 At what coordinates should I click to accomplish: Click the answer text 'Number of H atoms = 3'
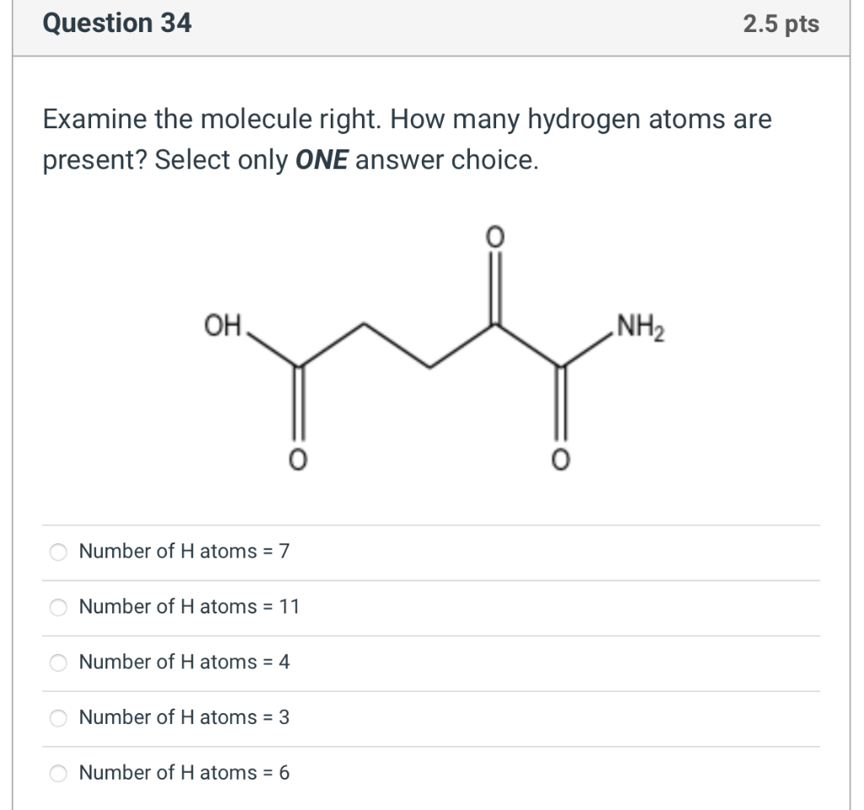(183, 718)
